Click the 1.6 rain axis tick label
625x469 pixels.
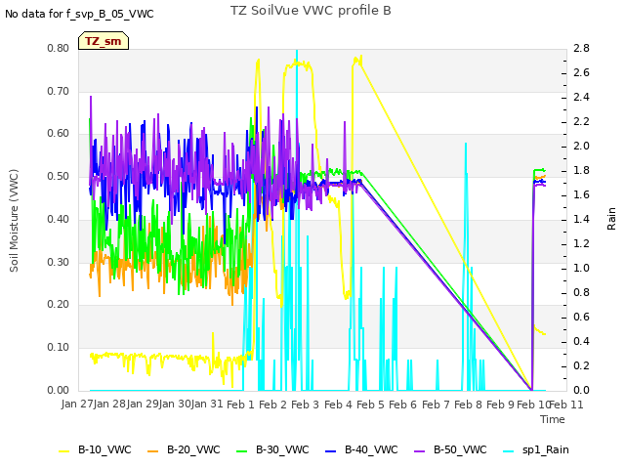coord(582,194)
